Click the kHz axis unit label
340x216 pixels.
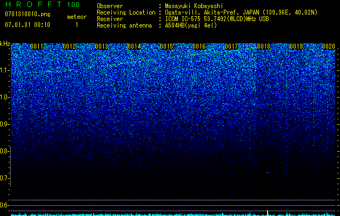pos(5,44)
